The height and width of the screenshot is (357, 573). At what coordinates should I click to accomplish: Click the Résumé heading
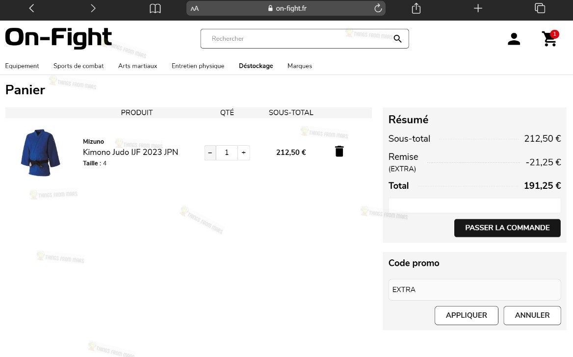click(x=408, y=120)
